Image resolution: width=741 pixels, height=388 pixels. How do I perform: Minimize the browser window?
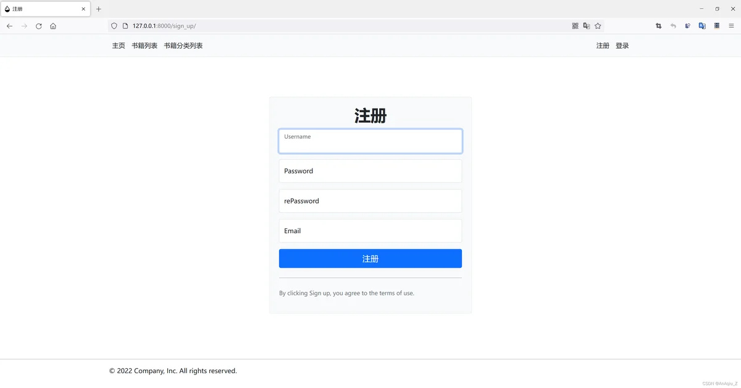click(701, 9)
